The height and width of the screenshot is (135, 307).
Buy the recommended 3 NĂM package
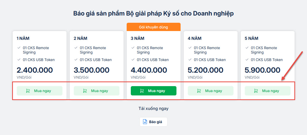click(x=154, y=91)
